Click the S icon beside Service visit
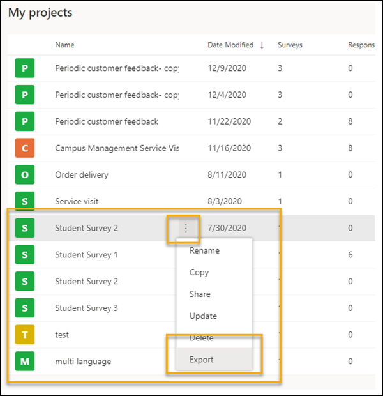This screenshot has width=383, height=396. click(25, 202)
